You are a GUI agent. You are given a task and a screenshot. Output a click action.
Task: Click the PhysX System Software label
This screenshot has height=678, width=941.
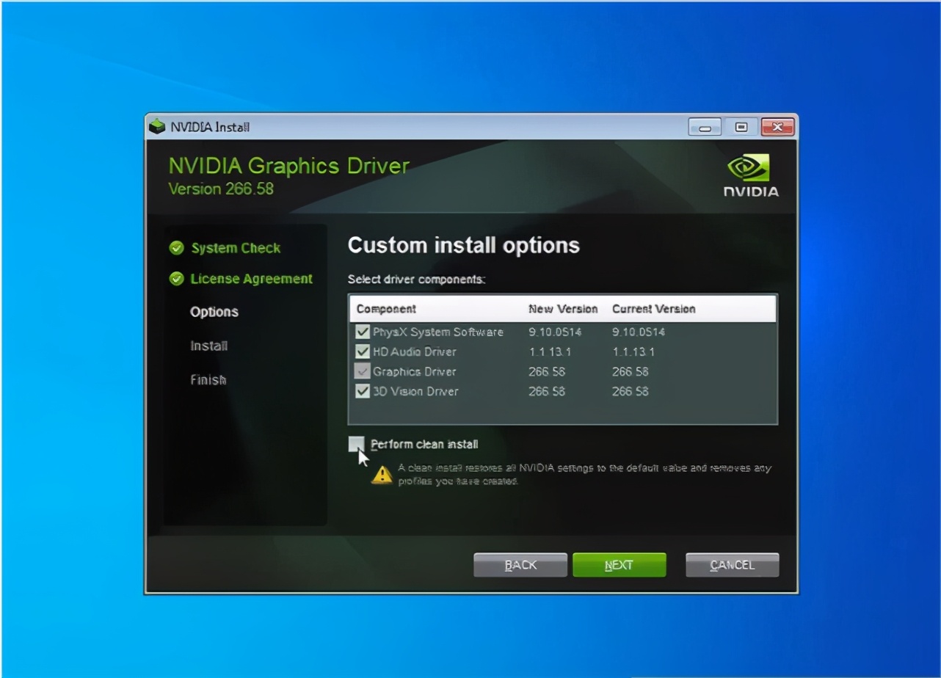pos(438,332)
